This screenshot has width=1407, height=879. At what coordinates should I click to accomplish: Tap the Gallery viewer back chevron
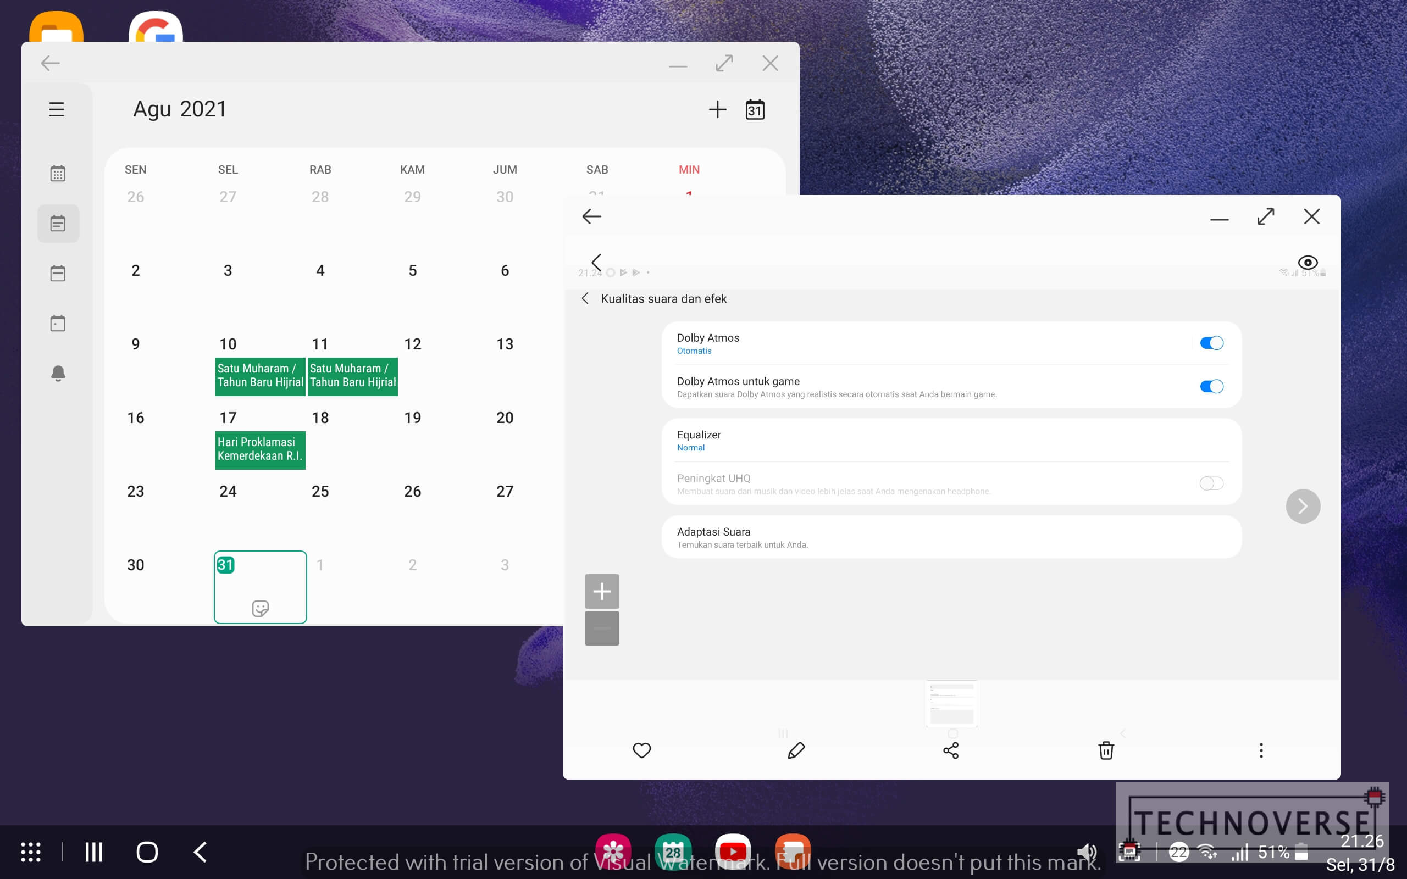pyautogui.click(x=596, y=262)
